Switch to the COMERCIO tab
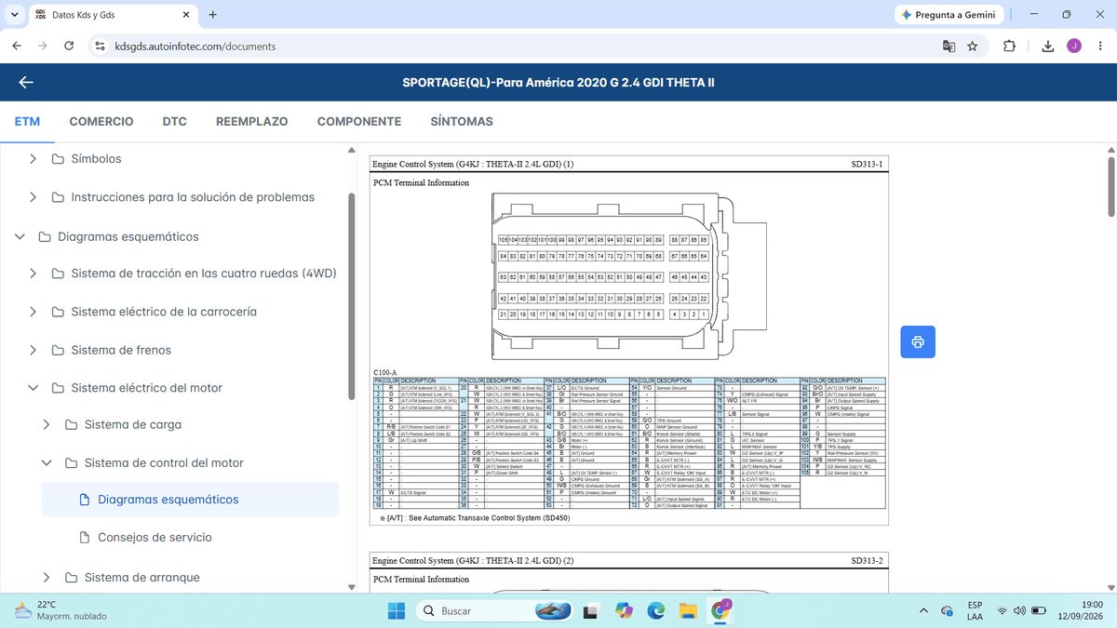Screen dimensions: 1117x628 click(x=101, y=121)
